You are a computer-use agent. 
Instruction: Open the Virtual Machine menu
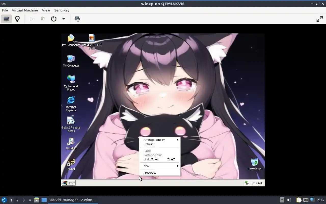(x=25, y=10)
